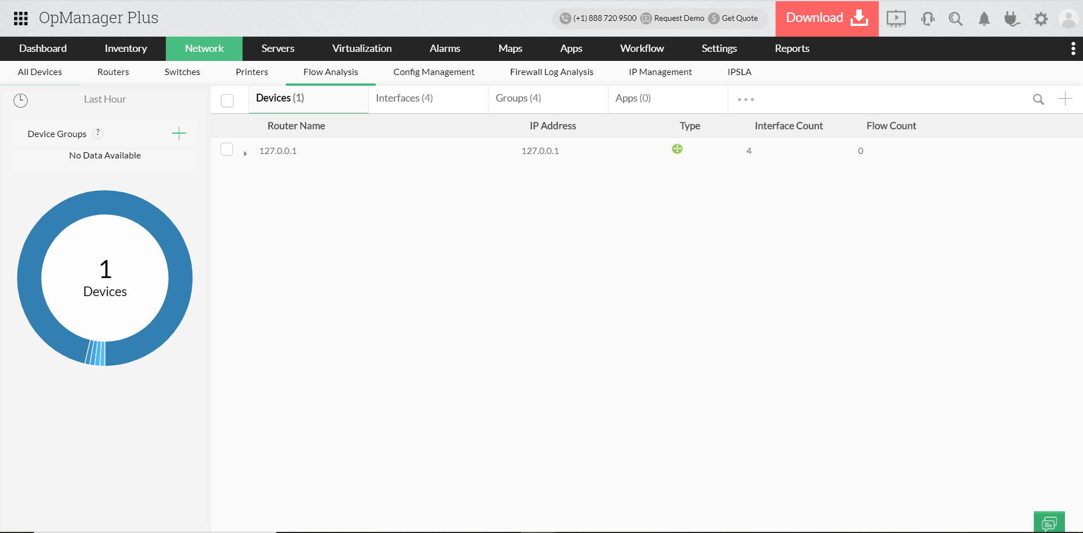Go to Firewall Log Analysis submenu
The height and width of the screenshot is (533, 1083).
coord(552,72)
